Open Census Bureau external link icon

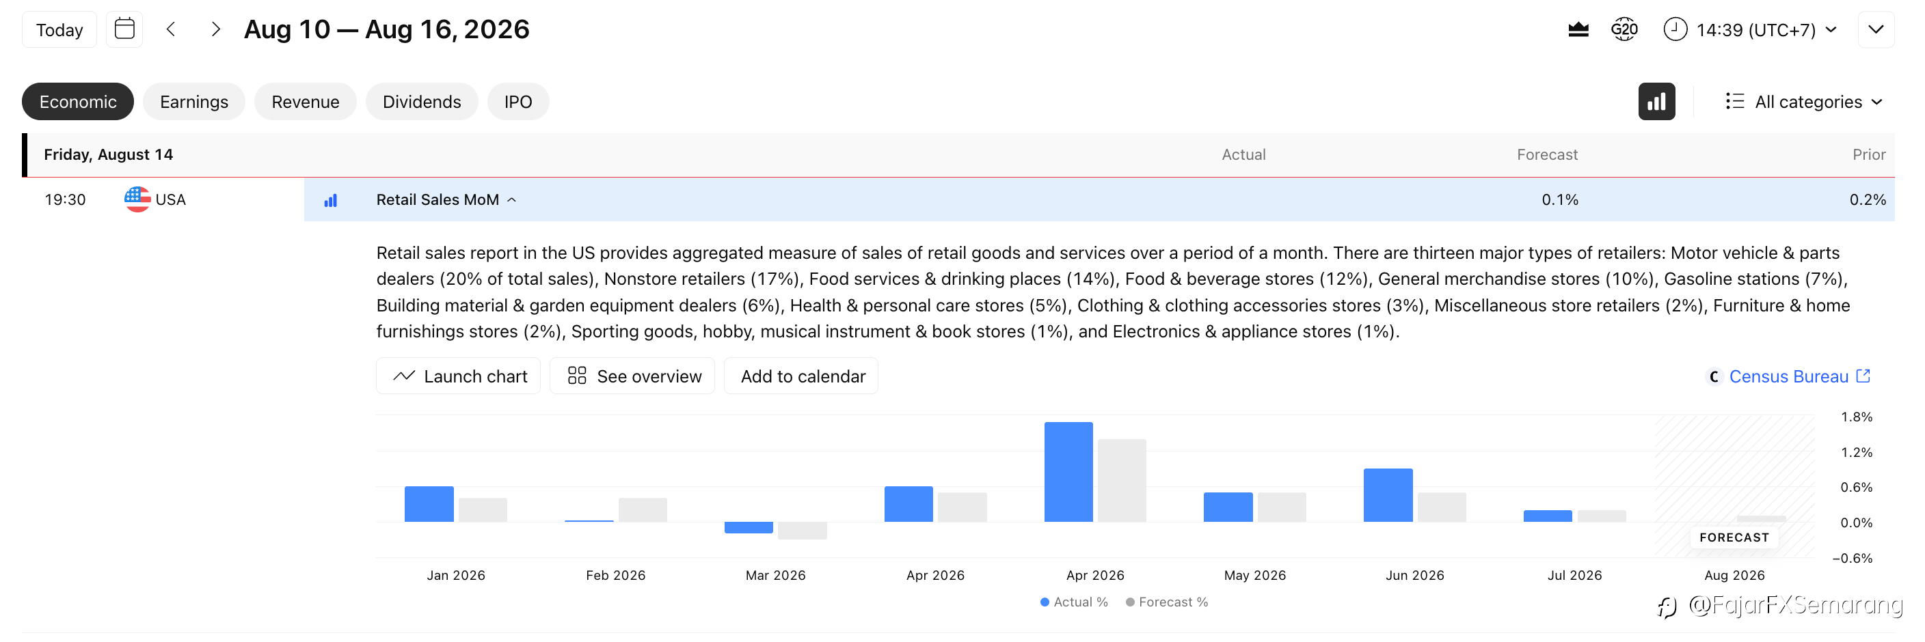1863,376
